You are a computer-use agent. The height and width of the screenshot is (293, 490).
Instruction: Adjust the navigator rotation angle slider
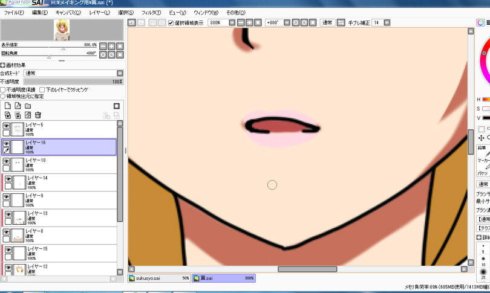point(48,56)
